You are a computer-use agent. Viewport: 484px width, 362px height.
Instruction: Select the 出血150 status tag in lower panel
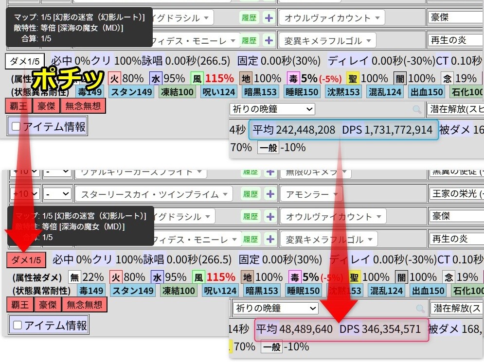tap(427, 291)
